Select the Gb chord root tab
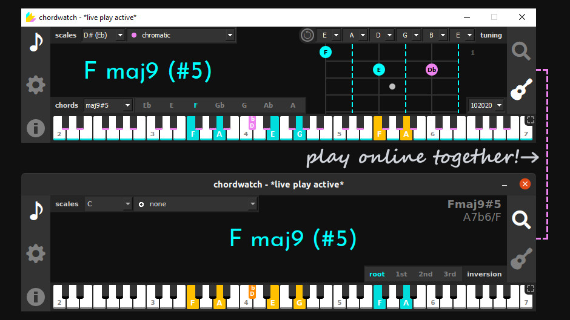The height and width of the screenshot is (320, 570). click(x=220, y=105)
